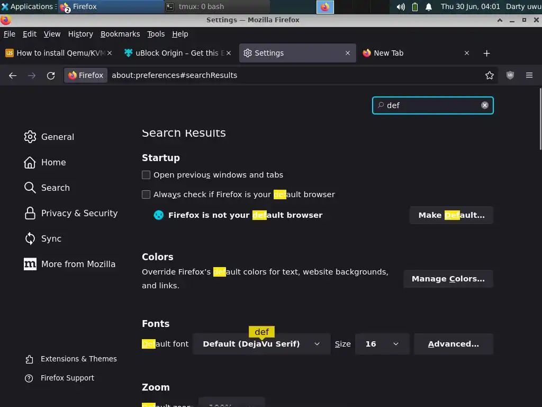Open the Edit menu

tap(30, 34)
